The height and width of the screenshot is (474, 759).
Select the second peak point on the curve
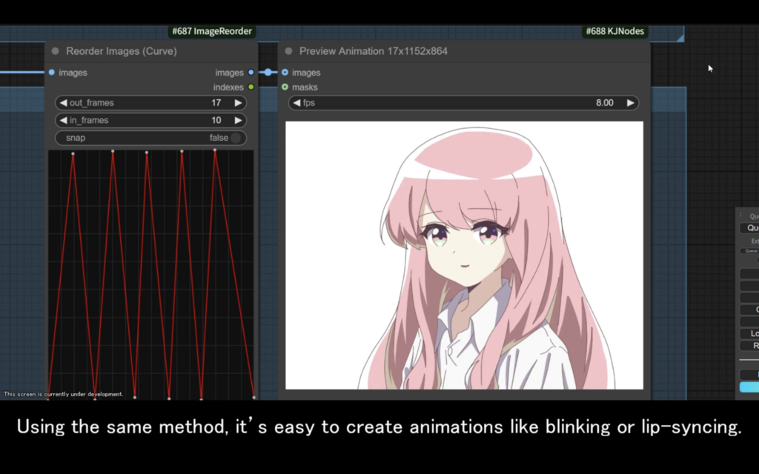pyautogui.click(x=113, y=151)
